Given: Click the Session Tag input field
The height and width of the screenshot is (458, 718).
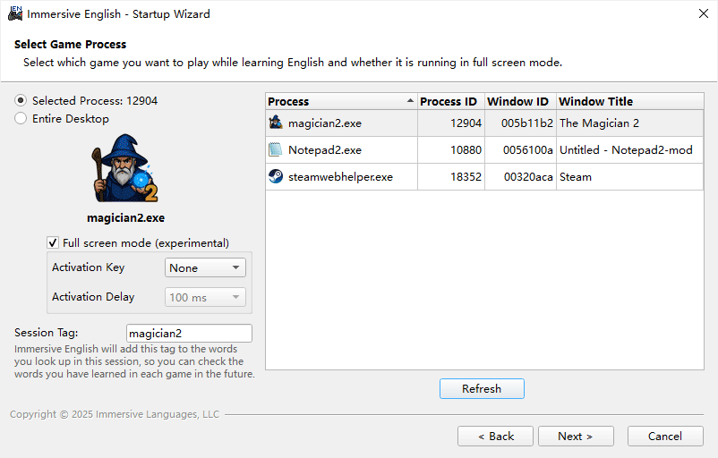Looking at the screenshot, I should tap(189, 333).
